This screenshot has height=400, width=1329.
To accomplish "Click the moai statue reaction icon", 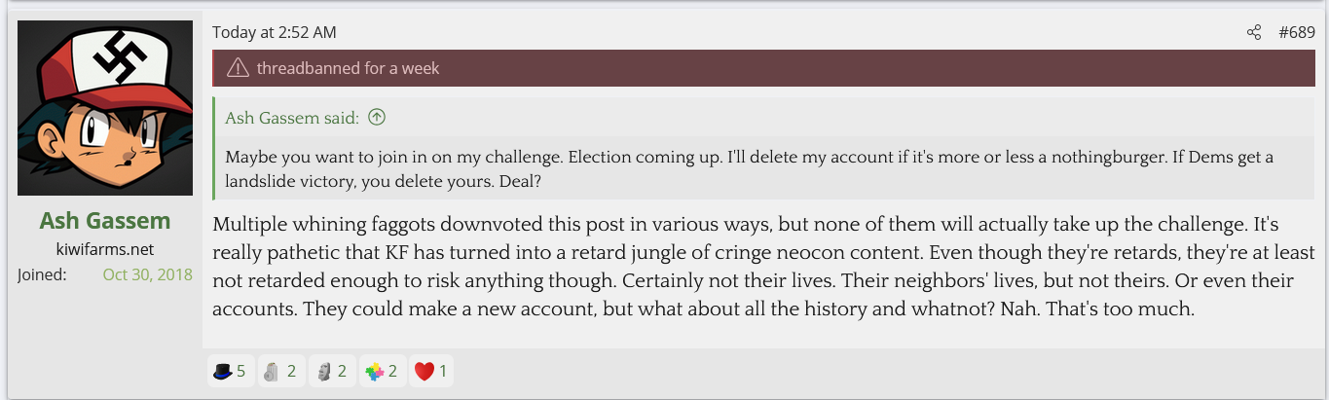I will tap(323, 371).
